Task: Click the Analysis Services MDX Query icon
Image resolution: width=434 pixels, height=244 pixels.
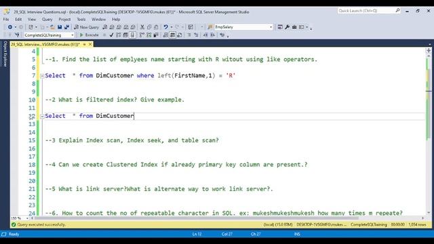Action: coord(112,27)
